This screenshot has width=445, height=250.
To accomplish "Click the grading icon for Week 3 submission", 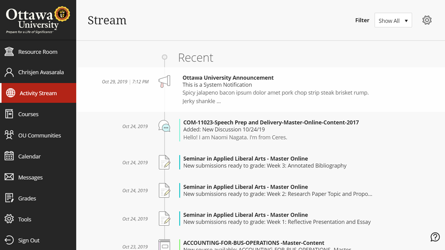I will [x=164, y=162].
